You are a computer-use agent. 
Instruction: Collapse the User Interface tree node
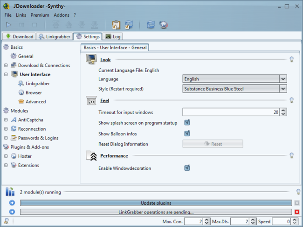[6, 74]
